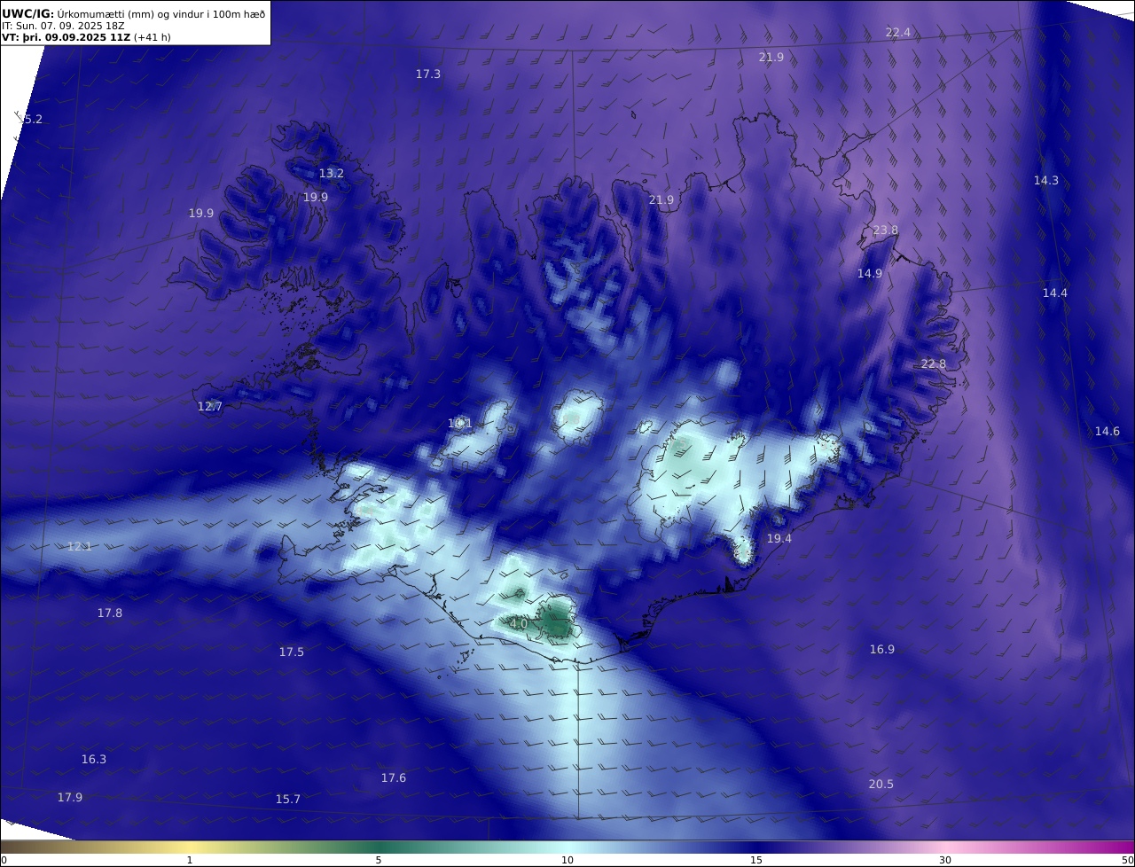The height and width of the screenshot is (867, 1135).
Task: Click the 17.8 value label
Action: pyautogui.click(x=110, y=613)
